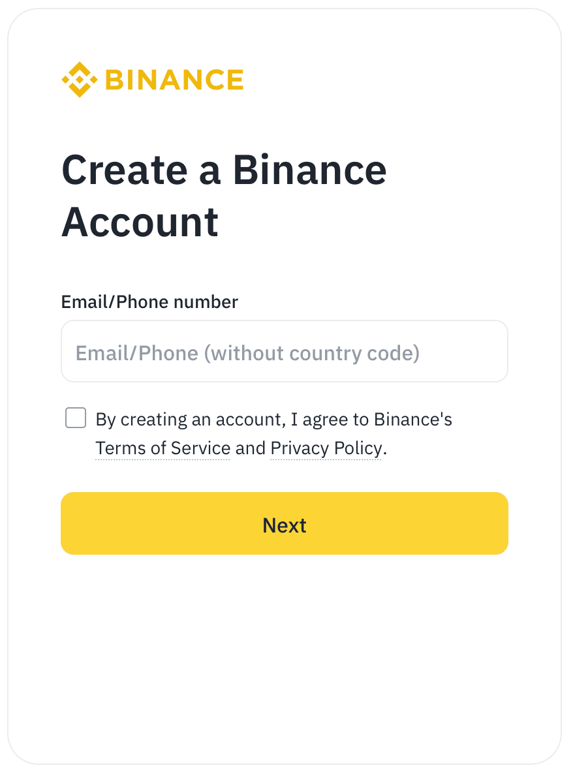Screen dimensions: 573x774
Task: Click the word "and" between policy links
Action: pos(250,448)
